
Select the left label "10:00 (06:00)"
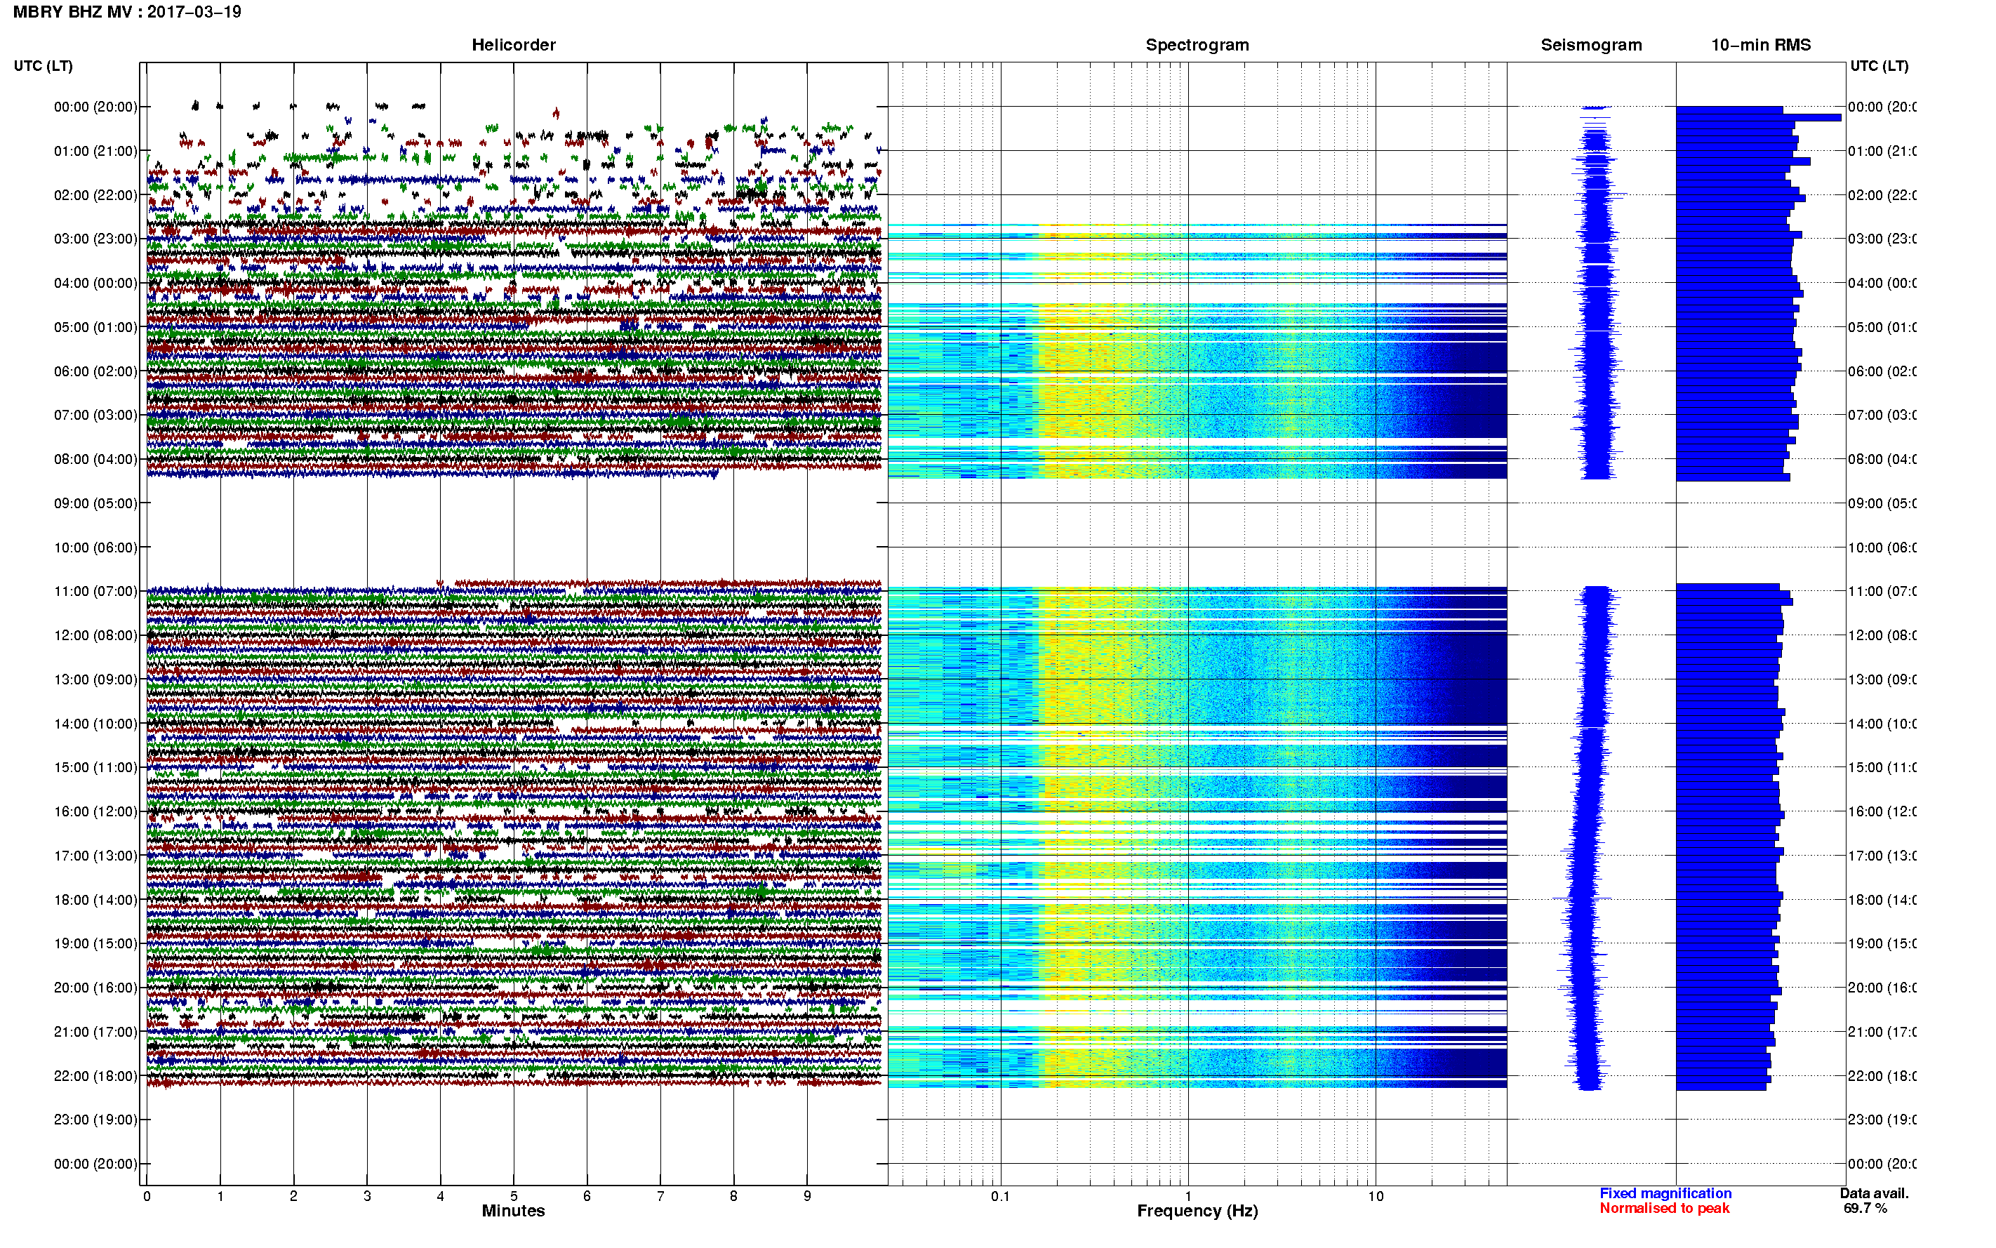tap(95, 547)
